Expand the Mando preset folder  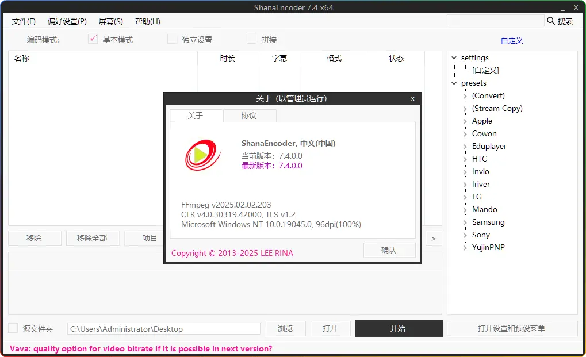(x=465, y=210)
